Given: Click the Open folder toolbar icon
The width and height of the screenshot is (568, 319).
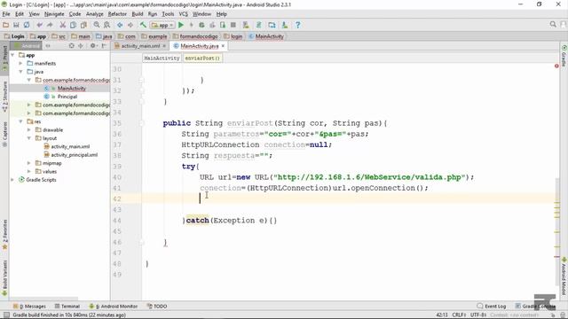Looking at the screenshot, I should pyautogui.click(x=5, y=25).
